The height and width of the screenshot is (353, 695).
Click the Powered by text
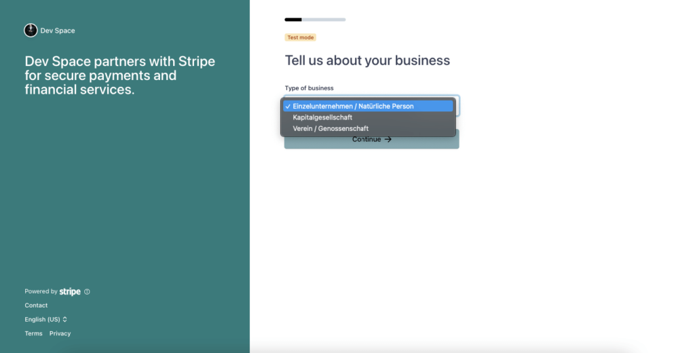pos(41,291)
